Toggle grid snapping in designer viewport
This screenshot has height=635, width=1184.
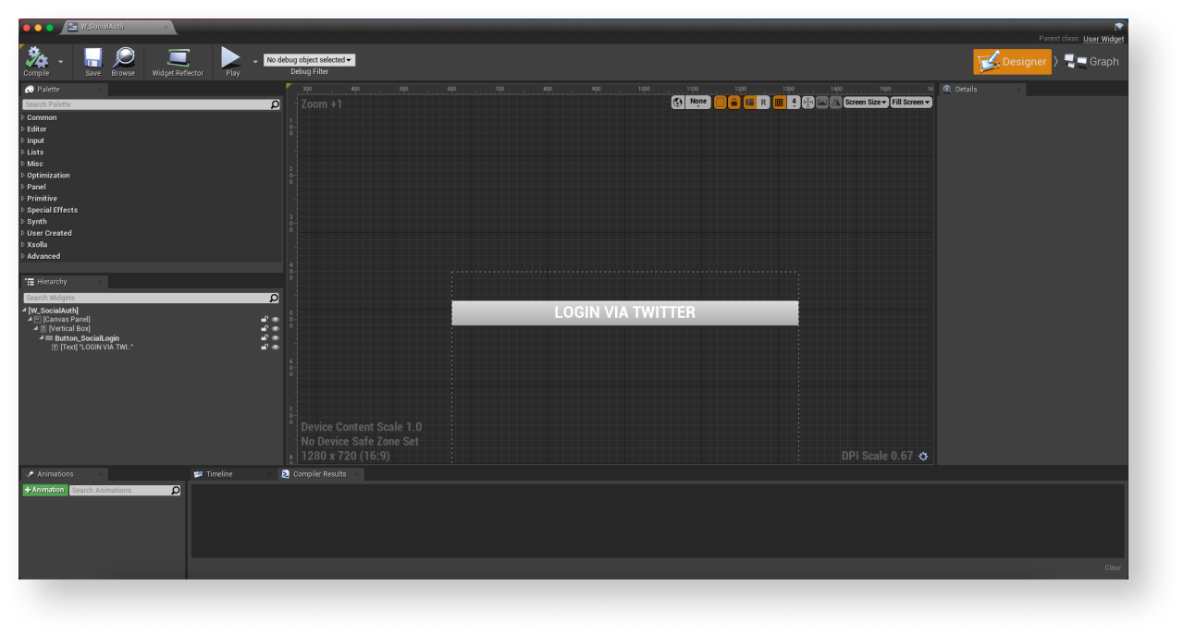pyautogui.click(x=779, y=103)
